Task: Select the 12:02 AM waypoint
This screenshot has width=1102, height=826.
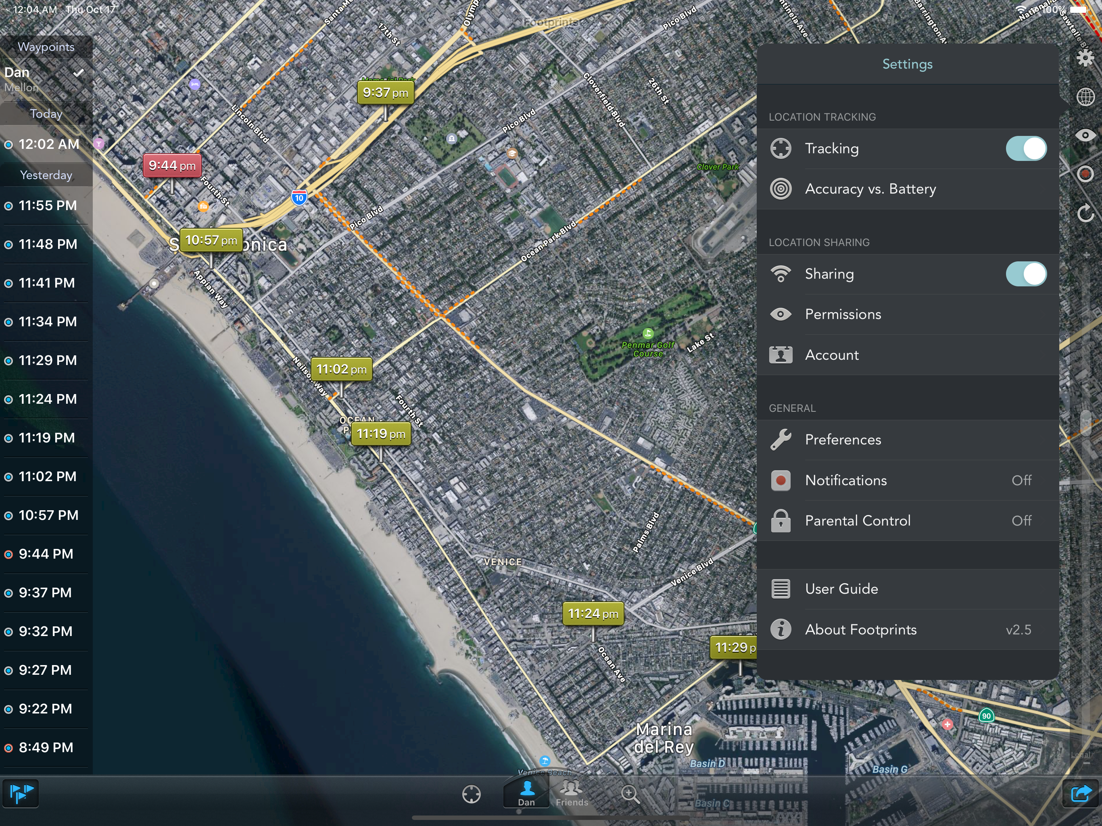Action: (x=46, y=144)
